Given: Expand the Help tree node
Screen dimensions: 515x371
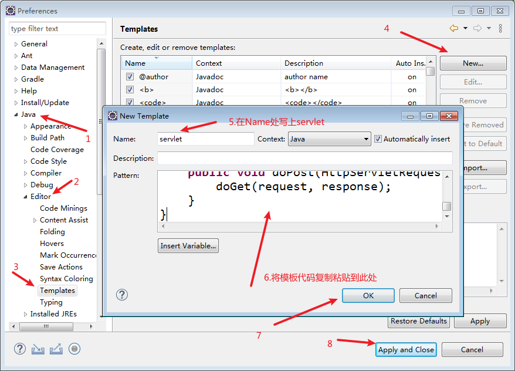Looking at the screenshot, I should point(16,91).
